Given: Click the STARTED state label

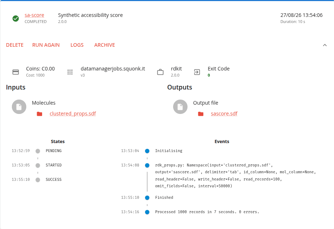Looking at the screenshot, I should click(54, 165).
